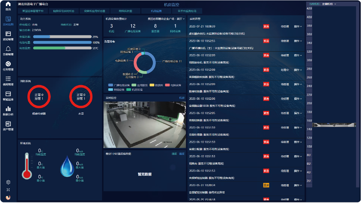Screen dimensions: 361x203
Task: Click the fullscreen toggle icon below the gear
Action: (8, 190)
